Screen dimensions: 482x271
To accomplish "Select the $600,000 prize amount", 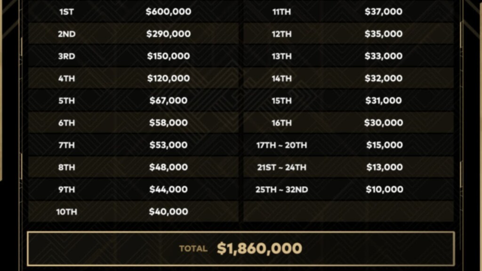I will click(x=169, y=12).
